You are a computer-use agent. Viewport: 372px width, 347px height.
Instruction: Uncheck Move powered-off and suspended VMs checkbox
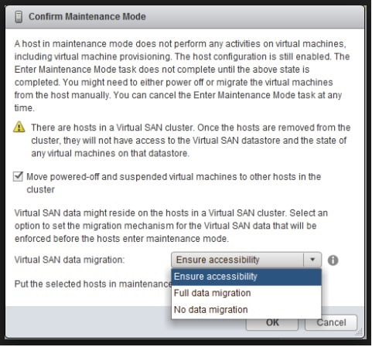click(18, 177)
